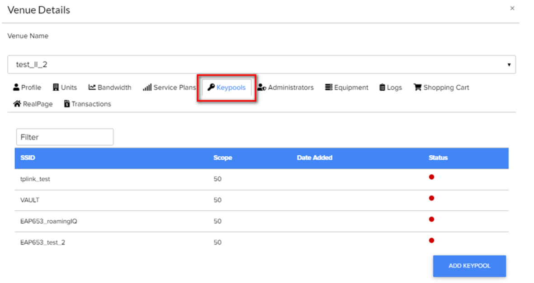
Task: Click the Shopping Cart icon
Action: click(417, 88)
